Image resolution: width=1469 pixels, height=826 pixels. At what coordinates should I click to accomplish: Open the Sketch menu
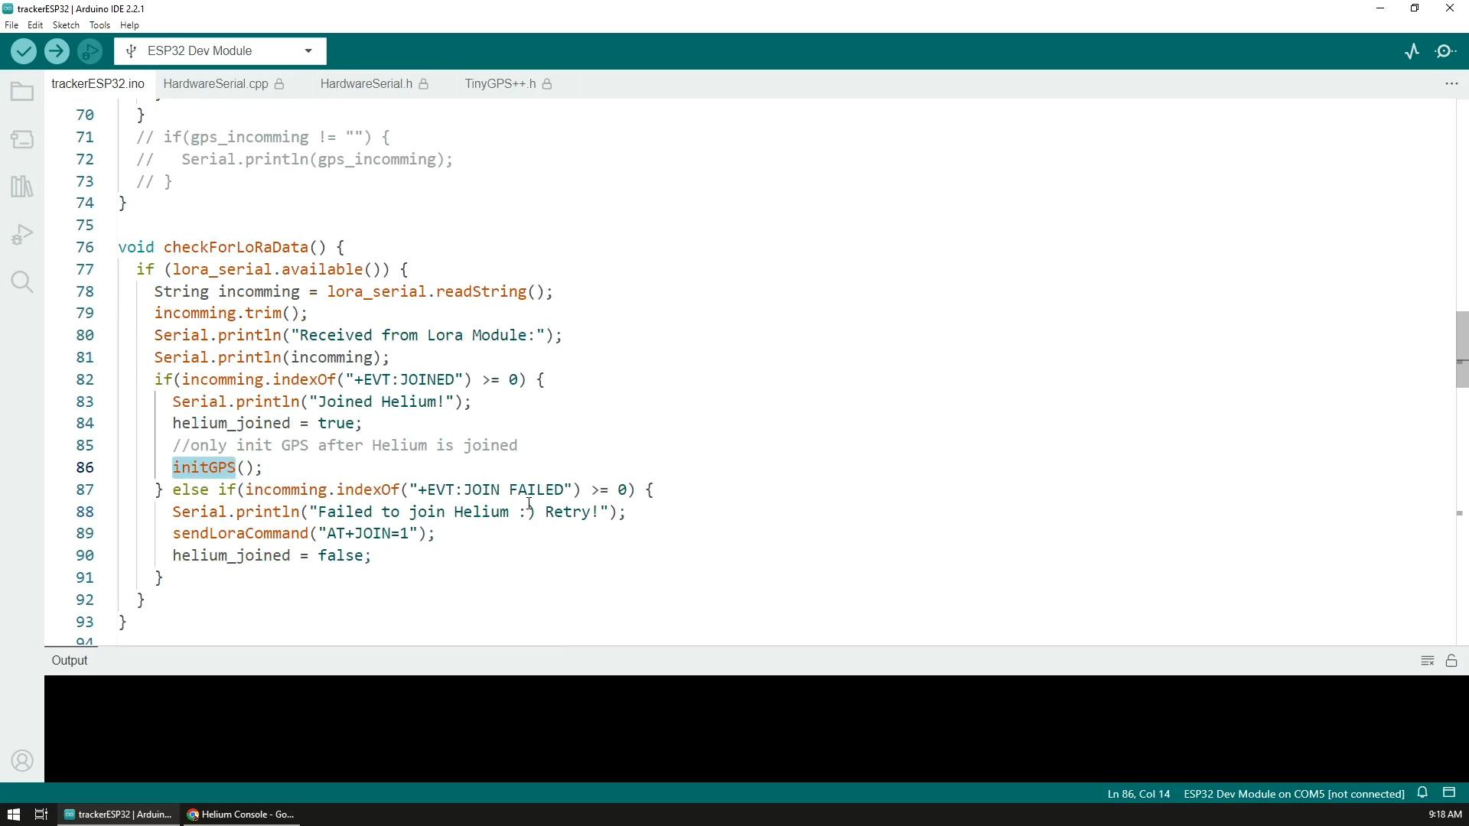[66, 25]
